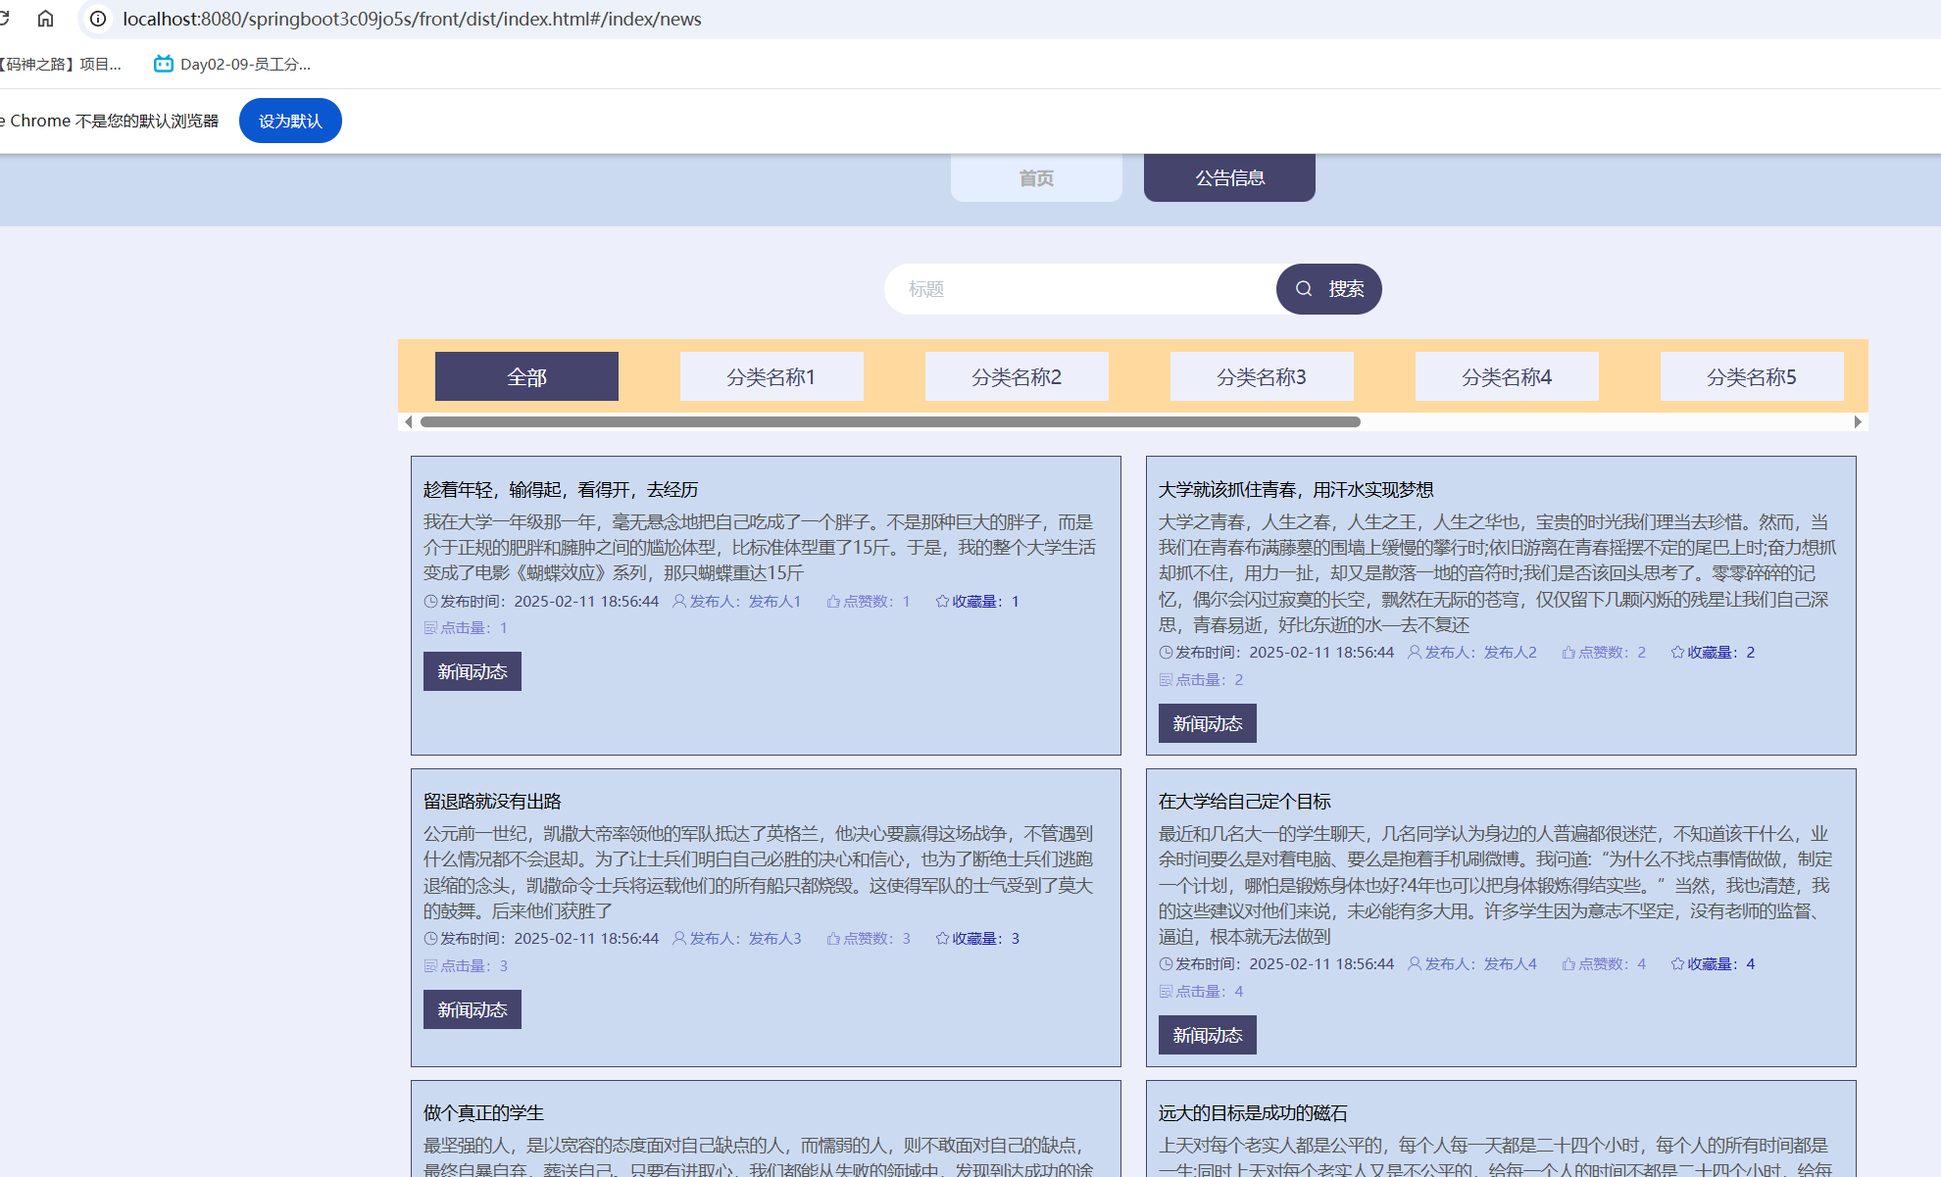Open the Day02-09 bookmark icon
The width and height of the screenshot is (1941, 1177).
pyautogui.click(x=163, y=64)
